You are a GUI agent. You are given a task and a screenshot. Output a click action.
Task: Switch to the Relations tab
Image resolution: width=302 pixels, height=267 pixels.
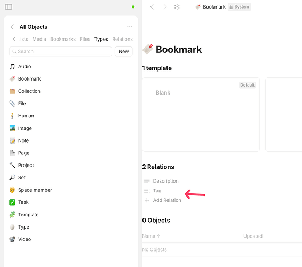pyautogui.click(x=123, y=39)
